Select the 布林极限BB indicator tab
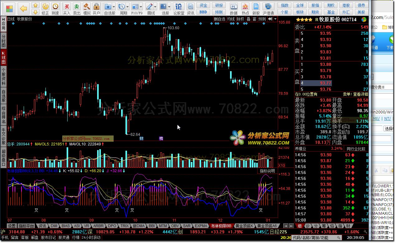Viewport: 396px width, 243px height. coord(221,226)
